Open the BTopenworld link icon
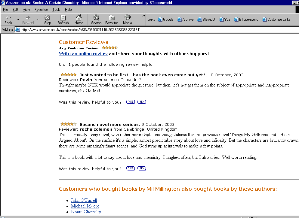The height and width of the screenshot is (218, 299). click(236, 20)
